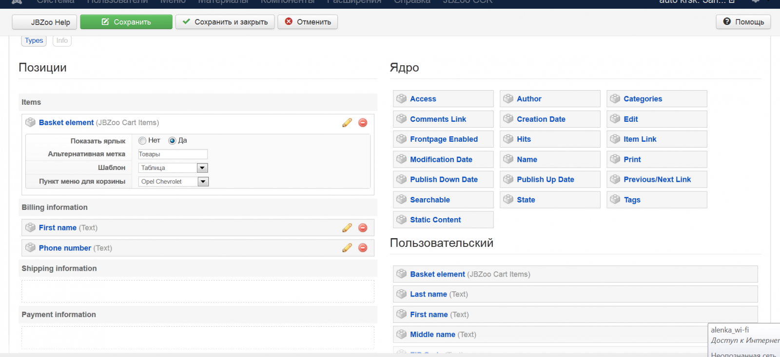This screenshot has height=357, width=780.
Task: Open the Info tab
Action: click(62, 40)
